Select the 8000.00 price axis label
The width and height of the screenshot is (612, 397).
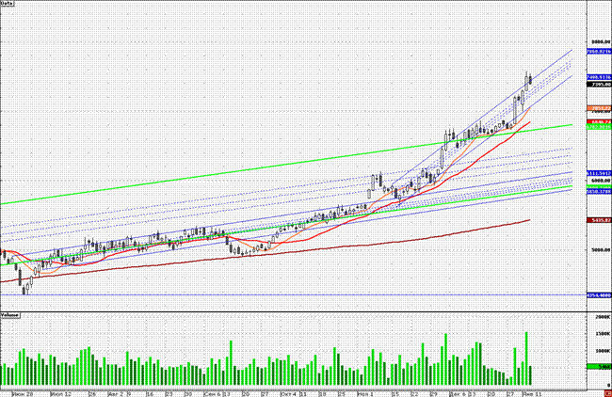[x=602, y=41]
